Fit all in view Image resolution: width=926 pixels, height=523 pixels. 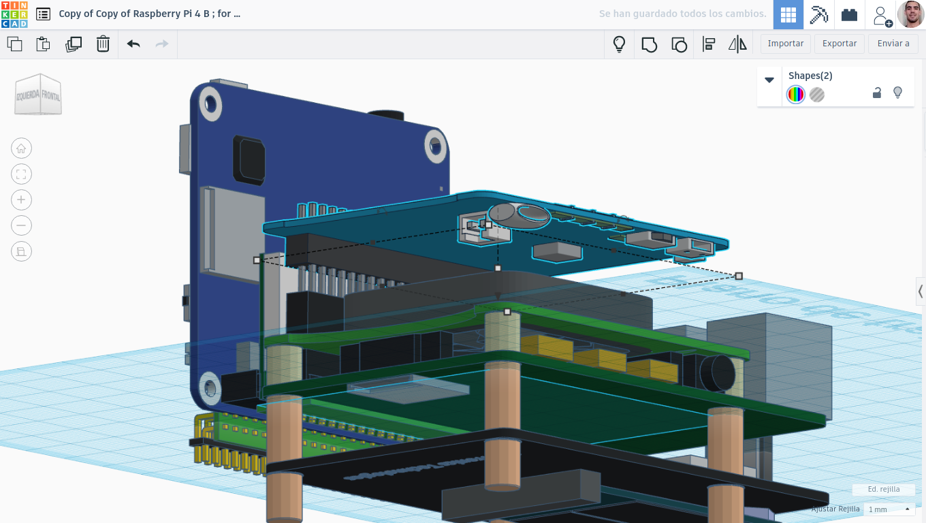pos(21,174)
